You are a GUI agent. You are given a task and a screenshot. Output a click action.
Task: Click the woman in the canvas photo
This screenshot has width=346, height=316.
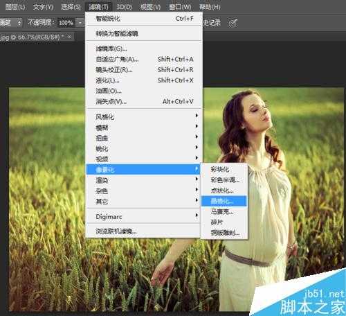pyautogui.click(x=255, y=199)
